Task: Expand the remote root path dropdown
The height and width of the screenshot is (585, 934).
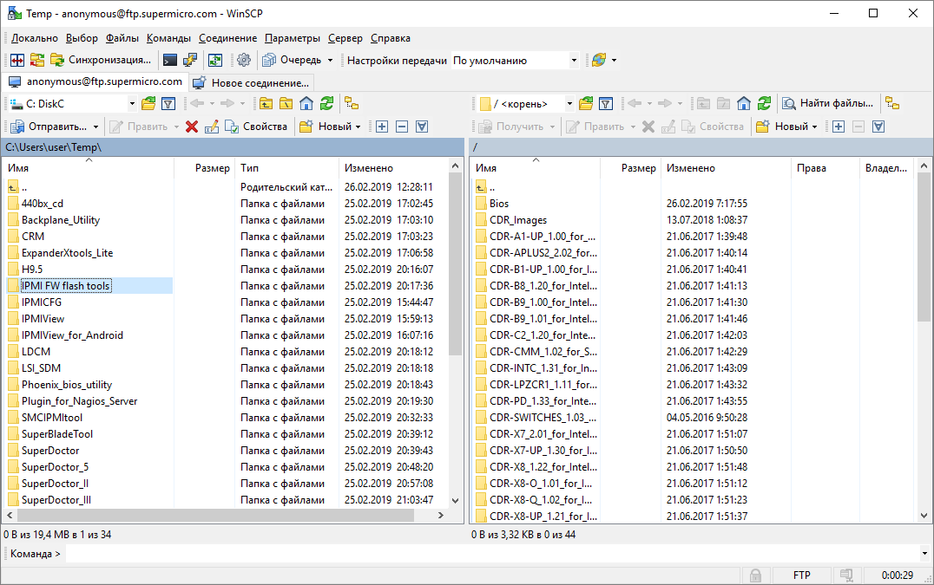Action: click(569, 104)
